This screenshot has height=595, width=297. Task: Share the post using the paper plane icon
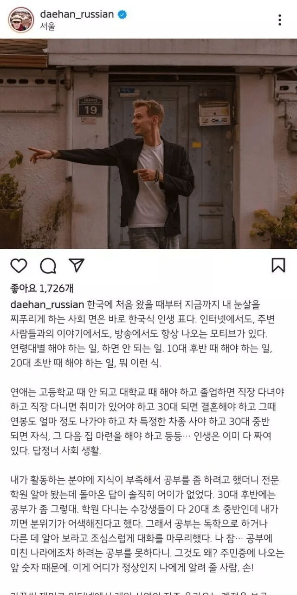pyautogui.click(x=77, y=265)
